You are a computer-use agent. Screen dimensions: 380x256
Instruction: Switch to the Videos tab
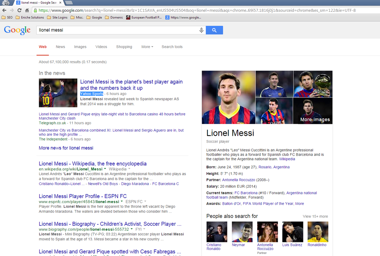(101, 47)
